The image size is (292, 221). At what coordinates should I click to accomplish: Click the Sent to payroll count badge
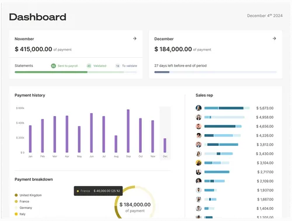(53, 66)
